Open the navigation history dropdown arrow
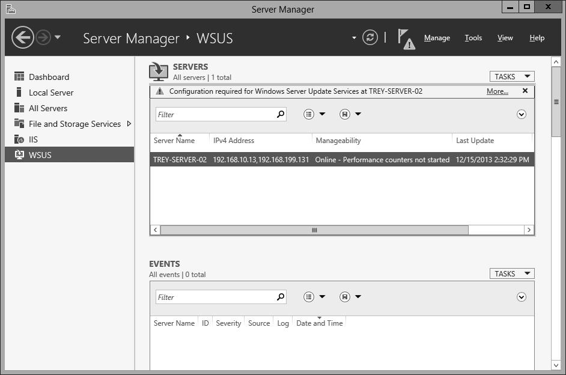 (x=58, y=37)
